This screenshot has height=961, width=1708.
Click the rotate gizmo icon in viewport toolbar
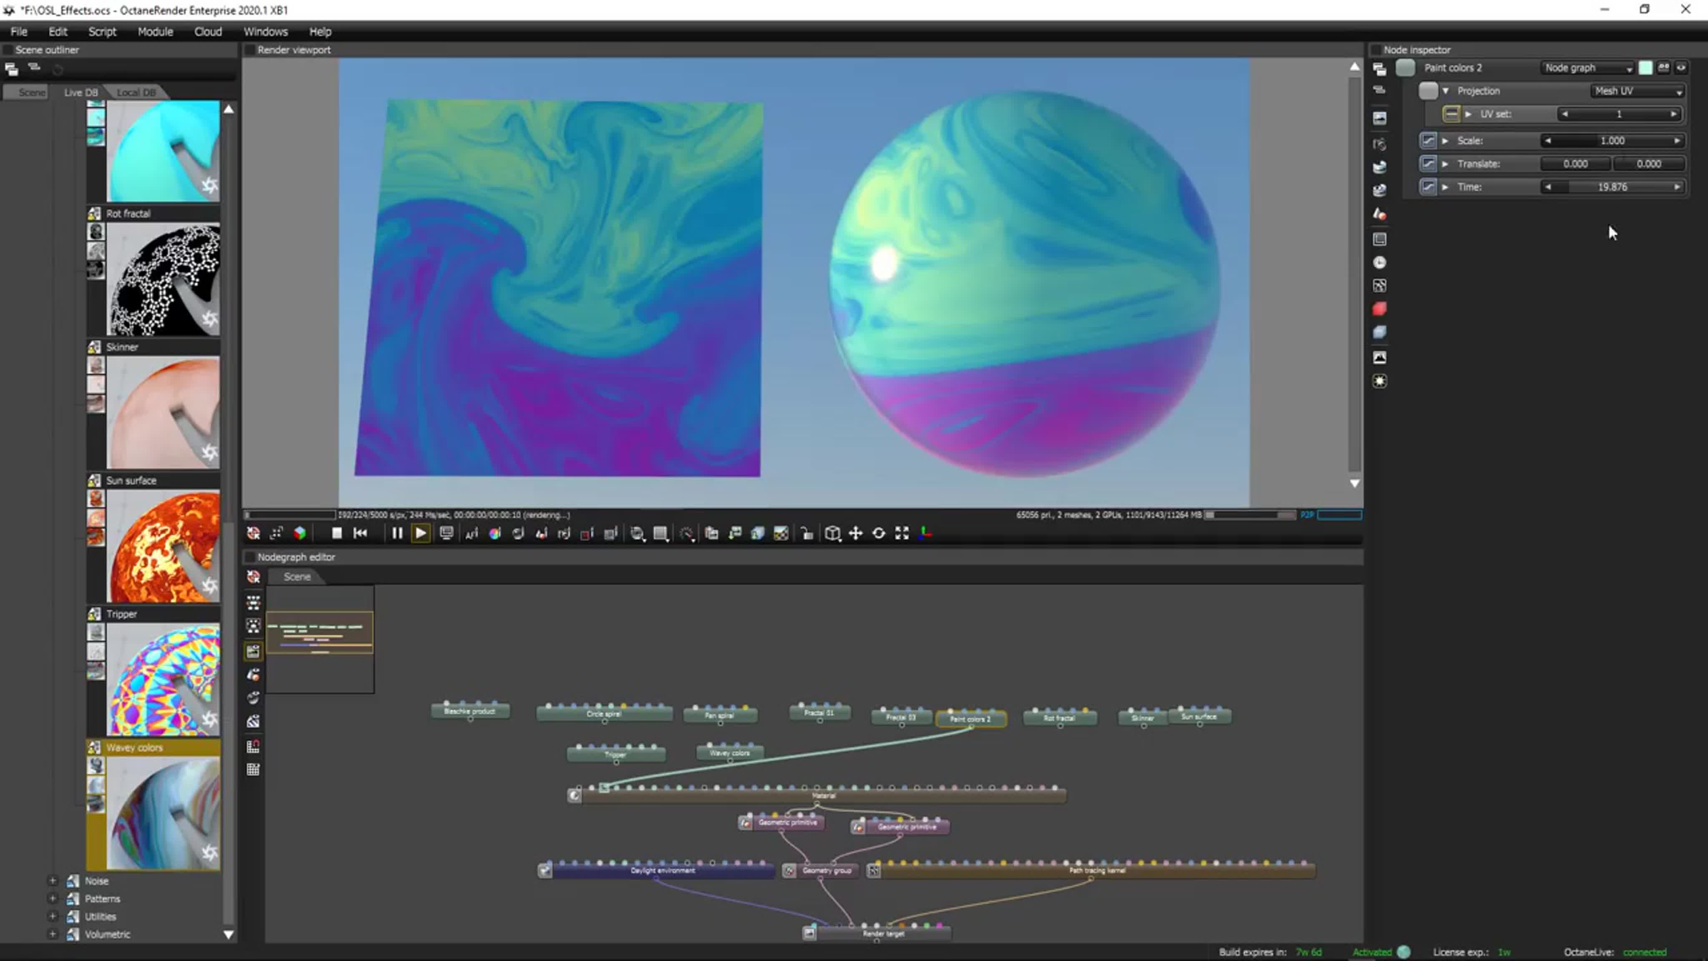(879, 533)
